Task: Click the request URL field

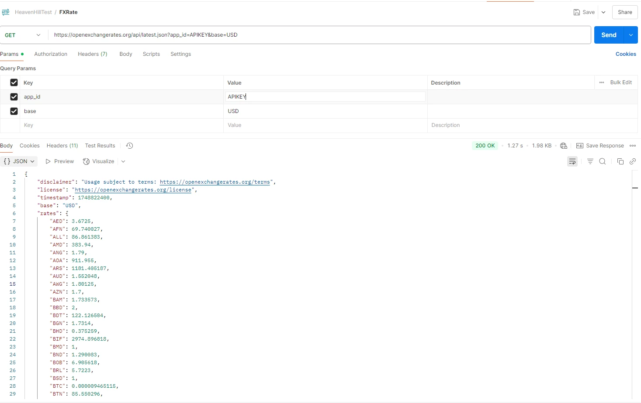Action: click(x=319, y=35)
